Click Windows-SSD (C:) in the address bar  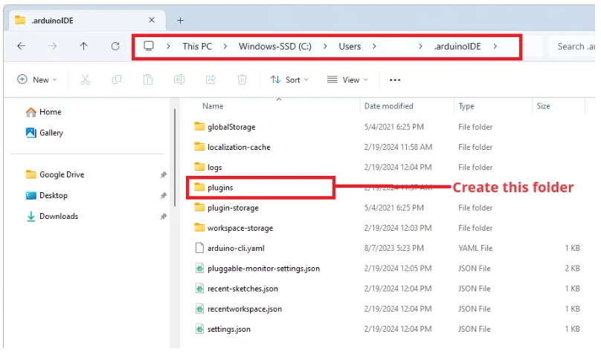coord(274,46)
